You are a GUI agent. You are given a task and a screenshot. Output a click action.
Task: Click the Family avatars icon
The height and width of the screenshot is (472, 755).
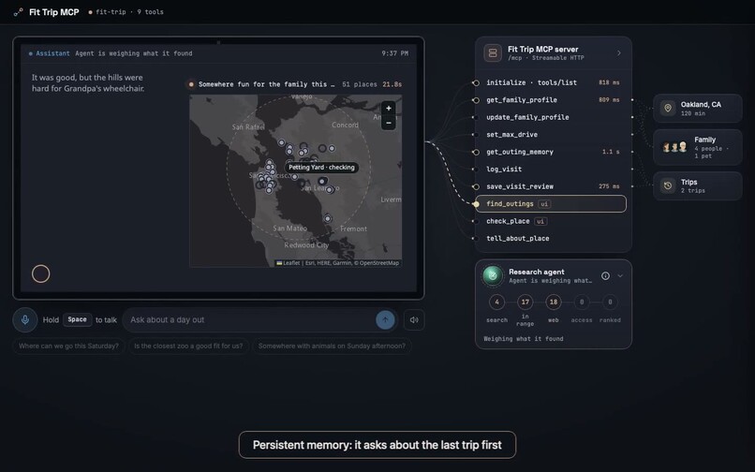[x=674, y=147]
